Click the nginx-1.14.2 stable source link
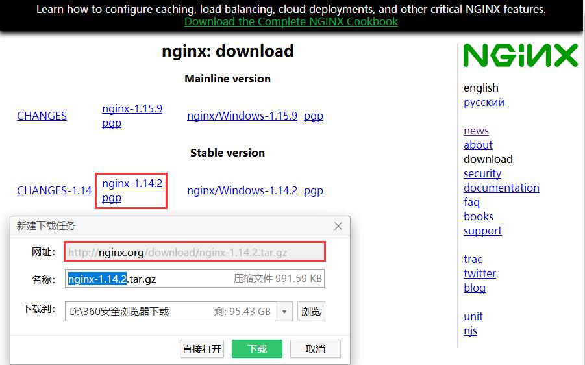The height and width of the screenshot is (365, 585). point(132,183)
